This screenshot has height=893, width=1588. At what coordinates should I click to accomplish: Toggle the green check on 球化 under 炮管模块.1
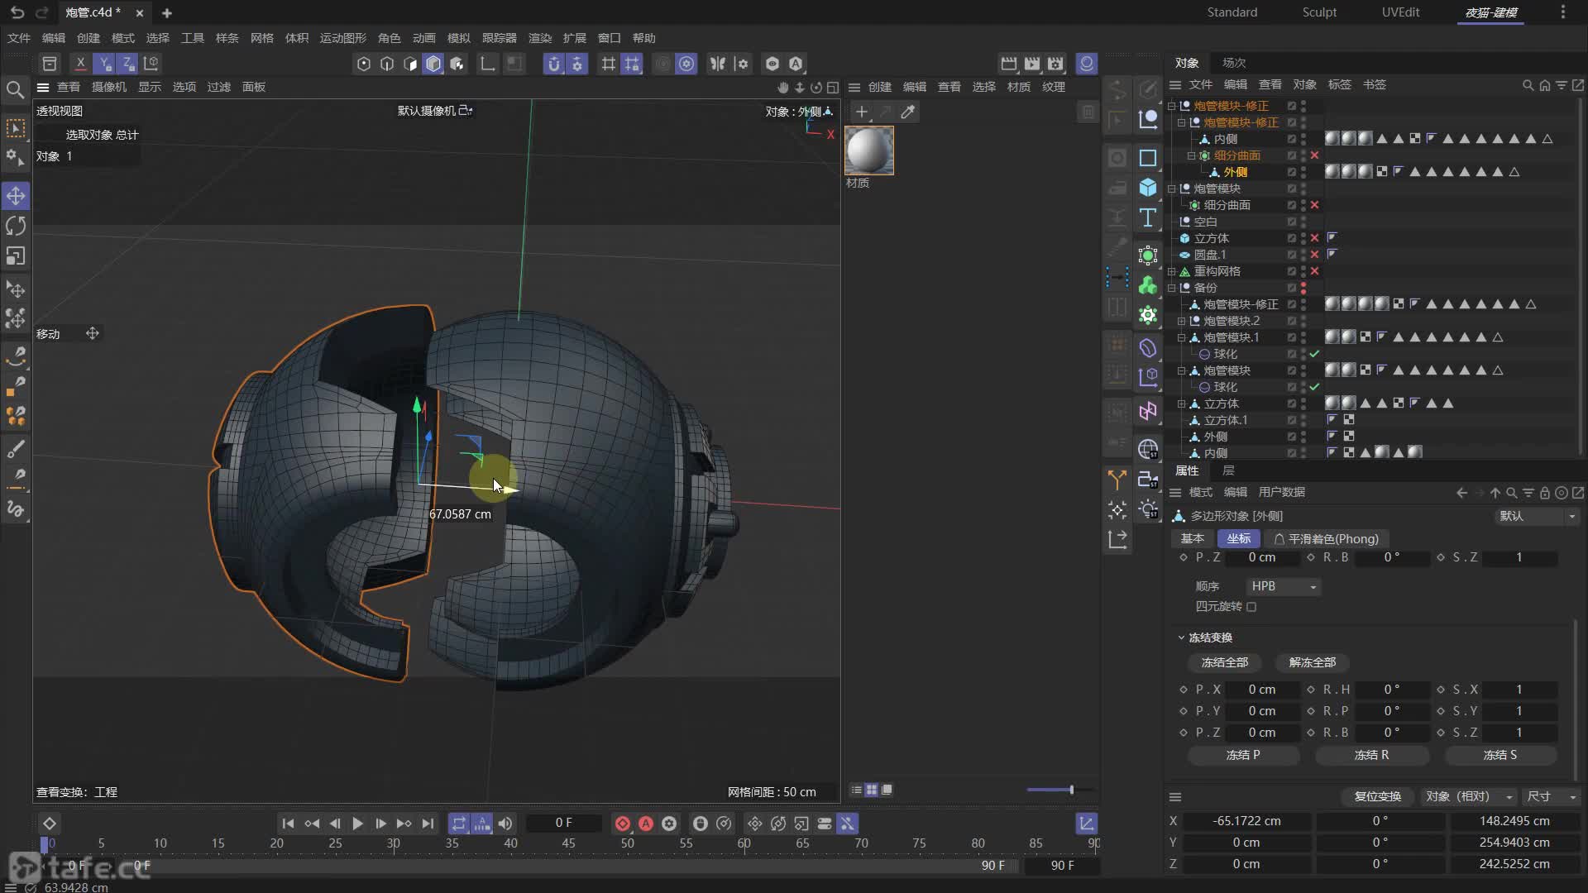1314,354
